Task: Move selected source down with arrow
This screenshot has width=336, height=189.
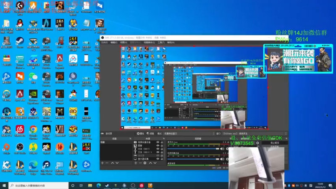Action: coord(155,163)
